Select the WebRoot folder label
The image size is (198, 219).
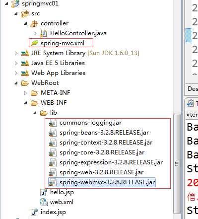click(x=45, y=83)
